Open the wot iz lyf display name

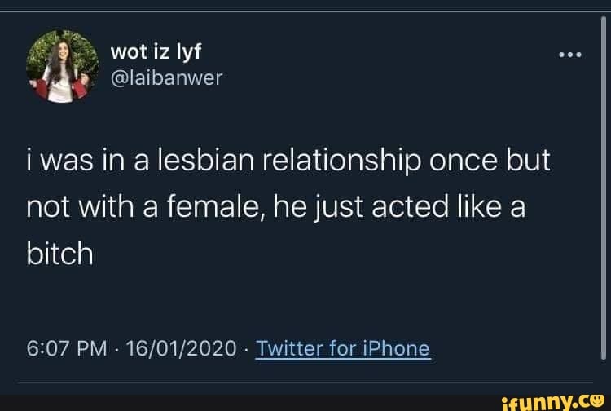[156, 52]
